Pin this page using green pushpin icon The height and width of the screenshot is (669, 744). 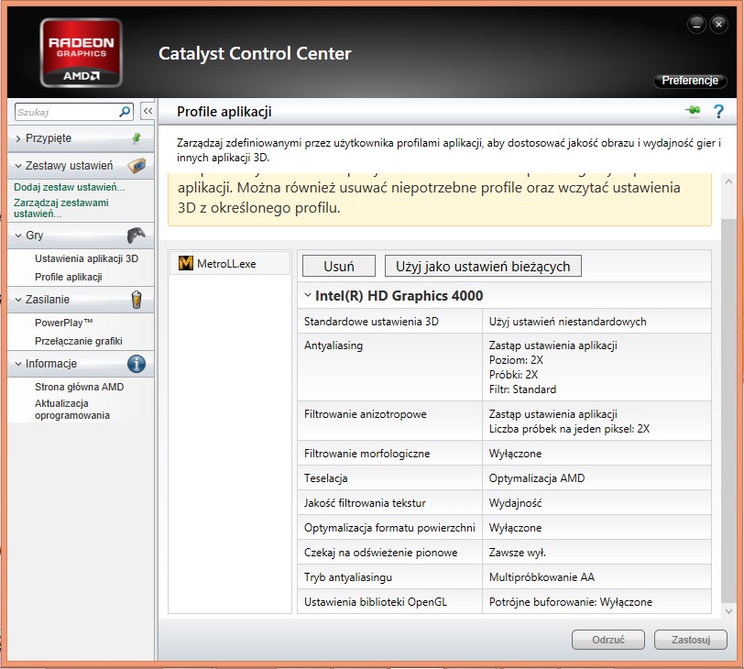pos(694,111)
